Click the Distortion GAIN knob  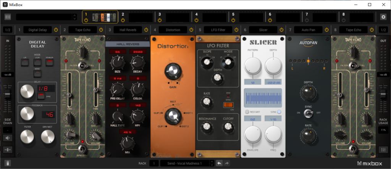tap(173, 72)
